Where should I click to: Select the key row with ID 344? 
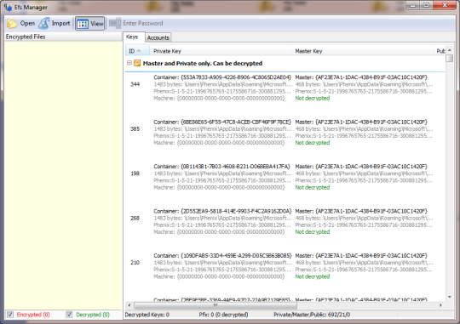tap(285, 88)
